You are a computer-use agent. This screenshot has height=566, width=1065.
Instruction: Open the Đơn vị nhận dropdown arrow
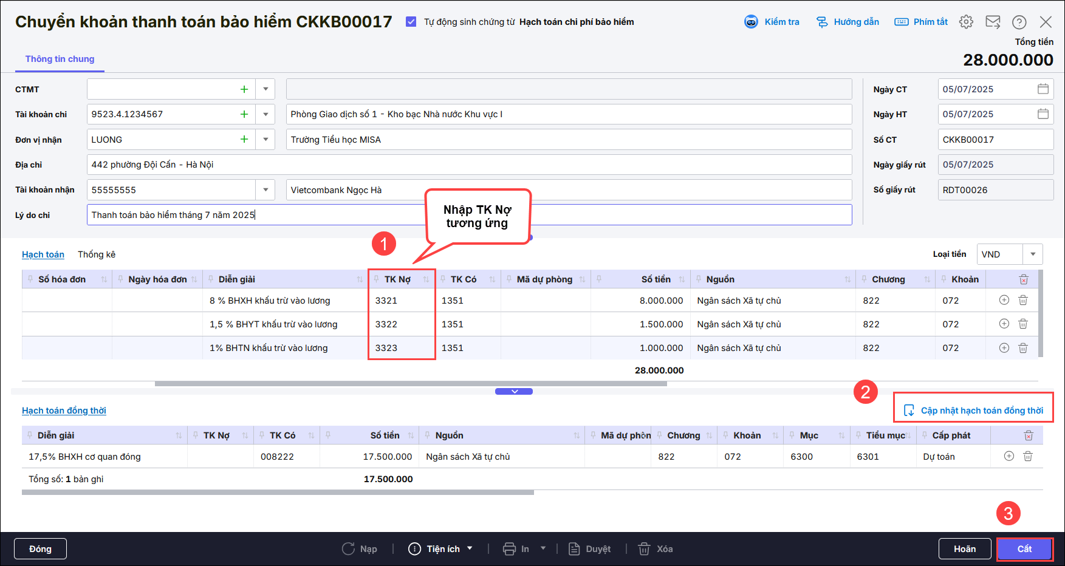point(265,140)
